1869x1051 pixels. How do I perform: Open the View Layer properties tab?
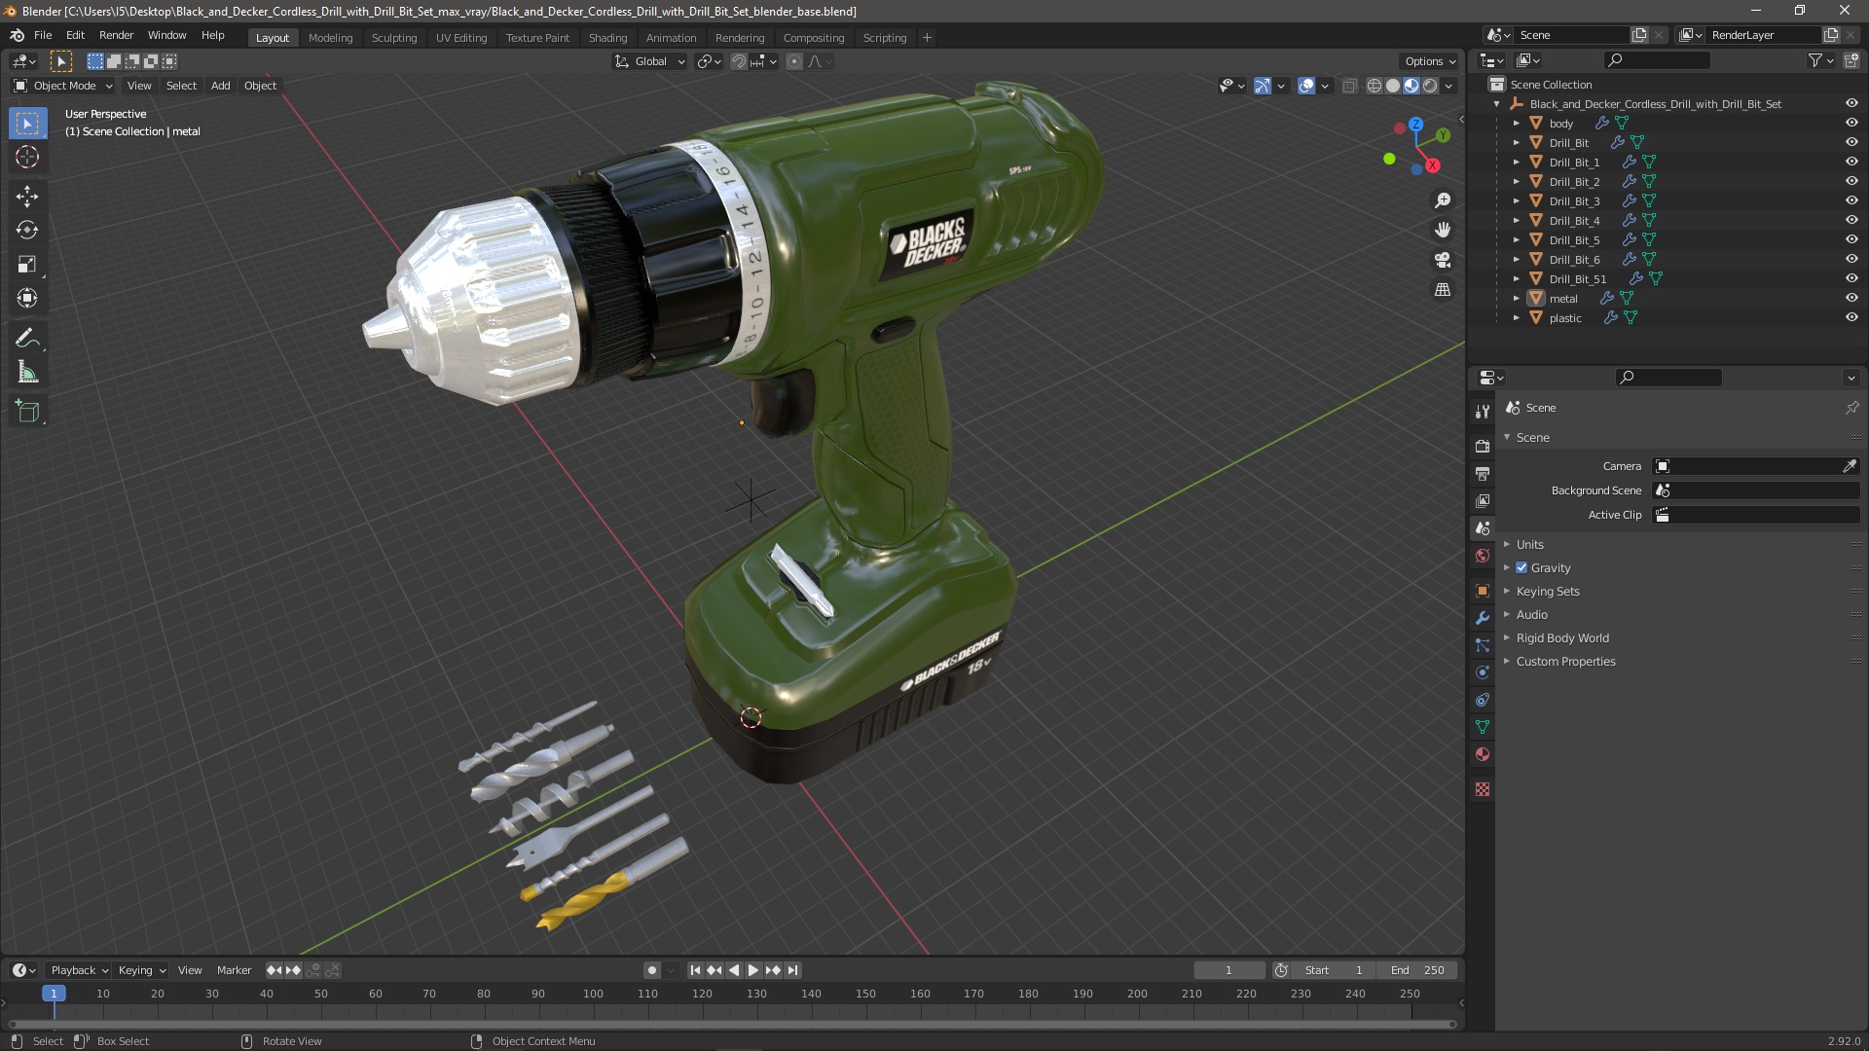pos(1482,500)
